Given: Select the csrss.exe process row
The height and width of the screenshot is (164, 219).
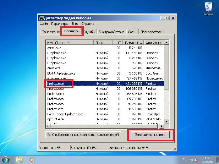Looking at the screenshot, I should click(x=105, y=48).
